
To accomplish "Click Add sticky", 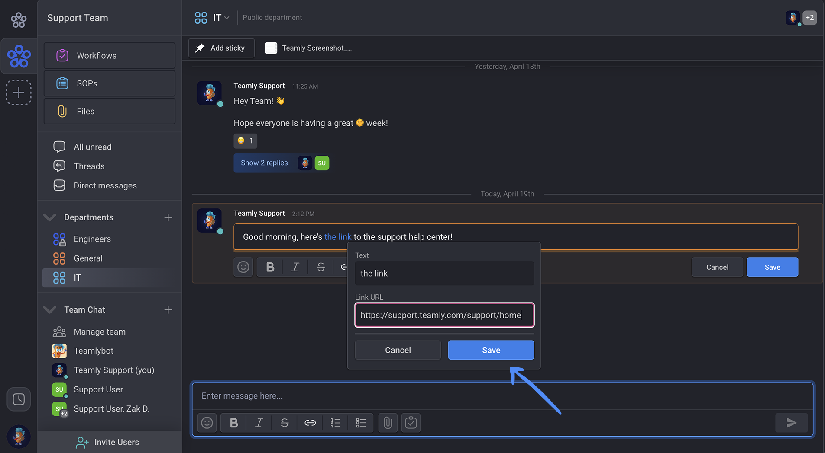I will pos(221,48).
